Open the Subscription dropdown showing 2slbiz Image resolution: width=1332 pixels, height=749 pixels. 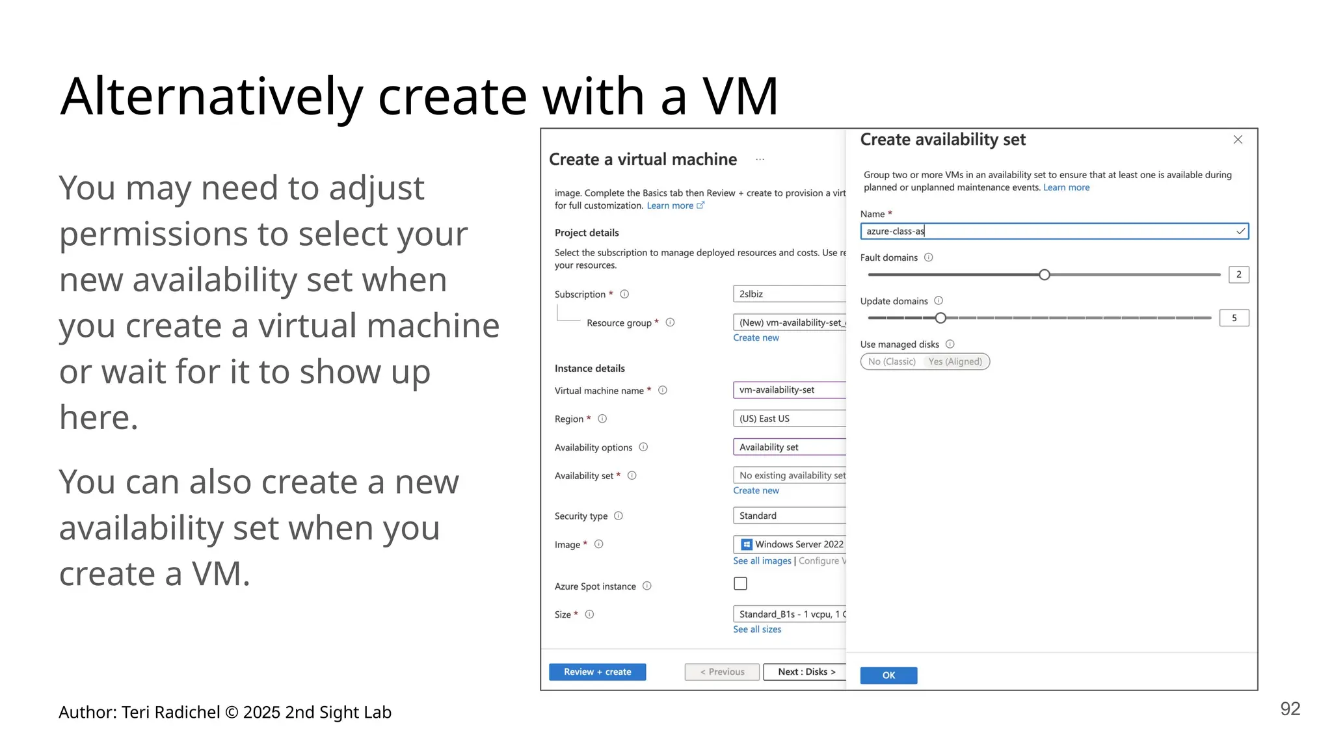(790, 294)
